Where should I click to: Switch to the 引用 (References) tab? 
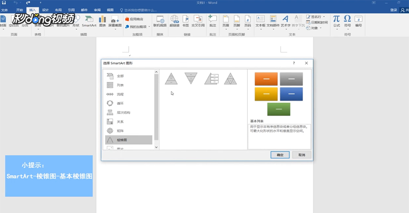click(71, 10)
